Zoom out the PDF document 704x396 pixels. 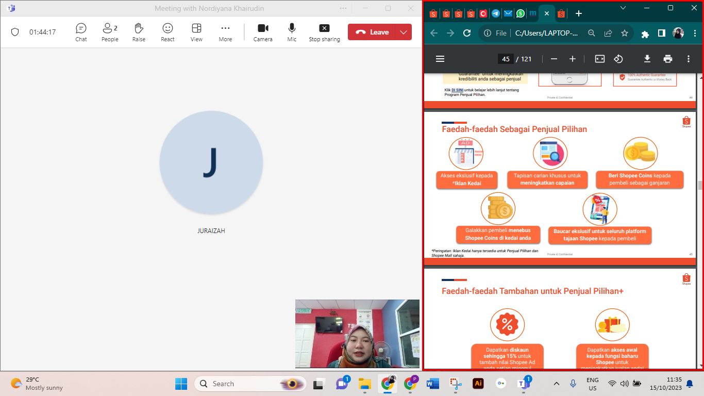(x=554, y=59)
